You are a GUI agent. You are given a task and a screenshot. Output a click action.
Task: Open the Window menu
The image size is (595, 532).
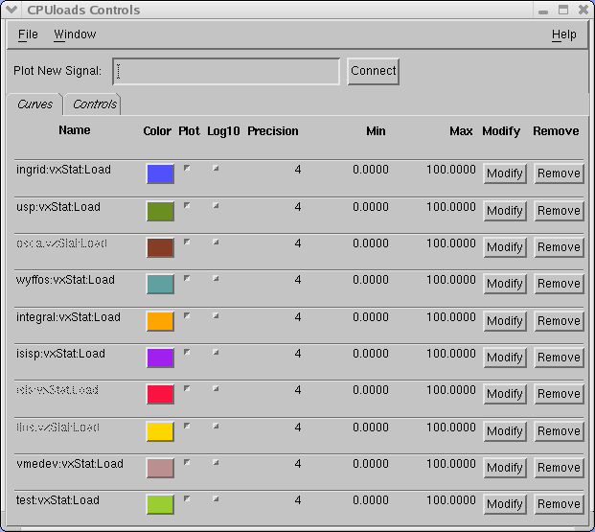click(x=75, y=35)
